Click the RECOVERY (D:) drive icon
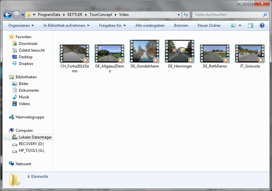 point(15,144)
